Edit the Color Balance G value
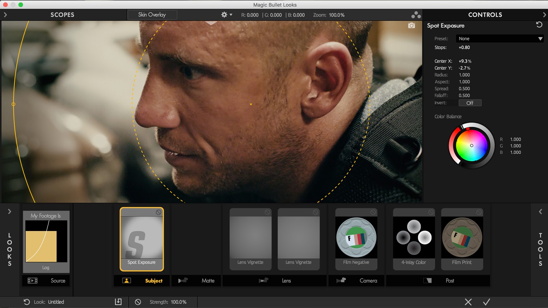 (x=515, y=146)
